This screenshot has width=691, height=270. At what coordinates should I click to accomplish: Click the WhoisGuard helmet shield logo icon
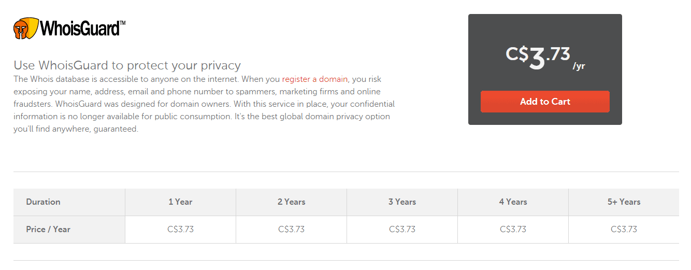pos(26,29)
